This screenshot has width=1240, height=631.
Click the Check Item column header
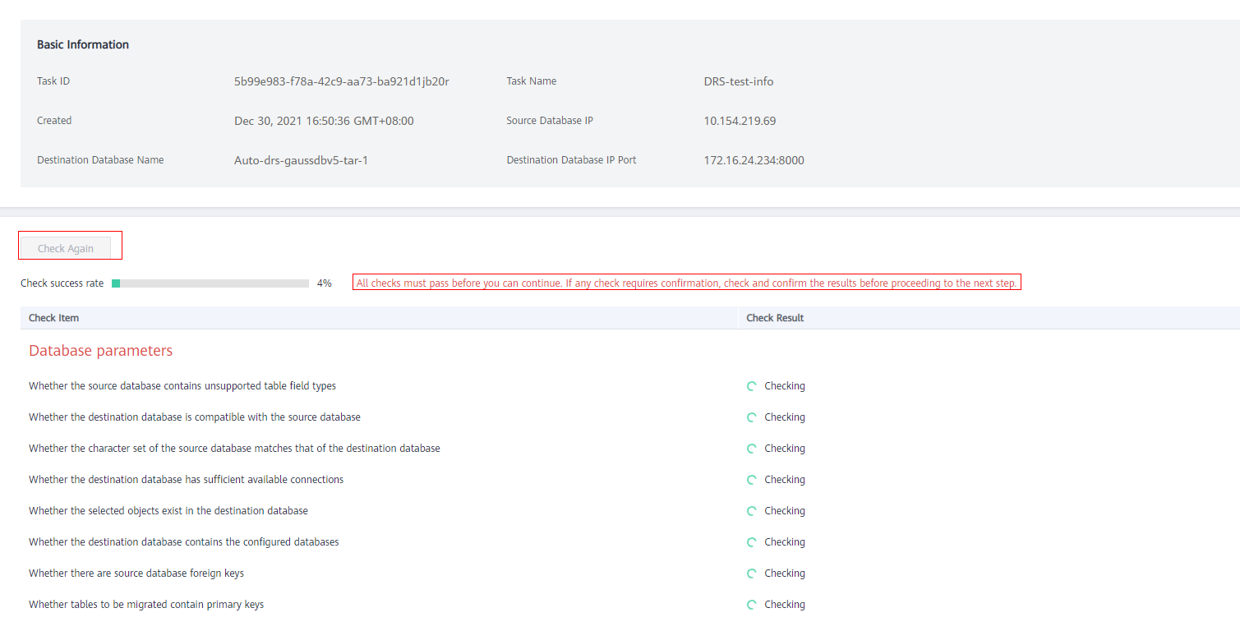(54, 318)
